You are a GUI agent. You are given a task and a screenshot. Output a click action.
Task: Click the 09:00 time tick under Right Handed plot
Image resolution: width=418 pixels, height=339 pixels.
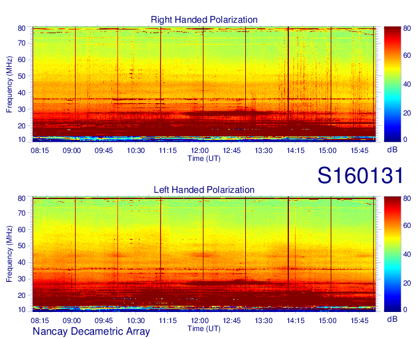click(x=72, y=150)
